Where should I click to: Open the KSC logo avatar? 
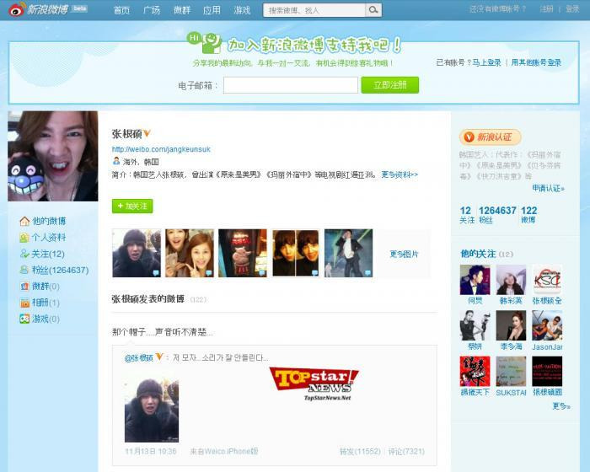(x=547, y=280)
